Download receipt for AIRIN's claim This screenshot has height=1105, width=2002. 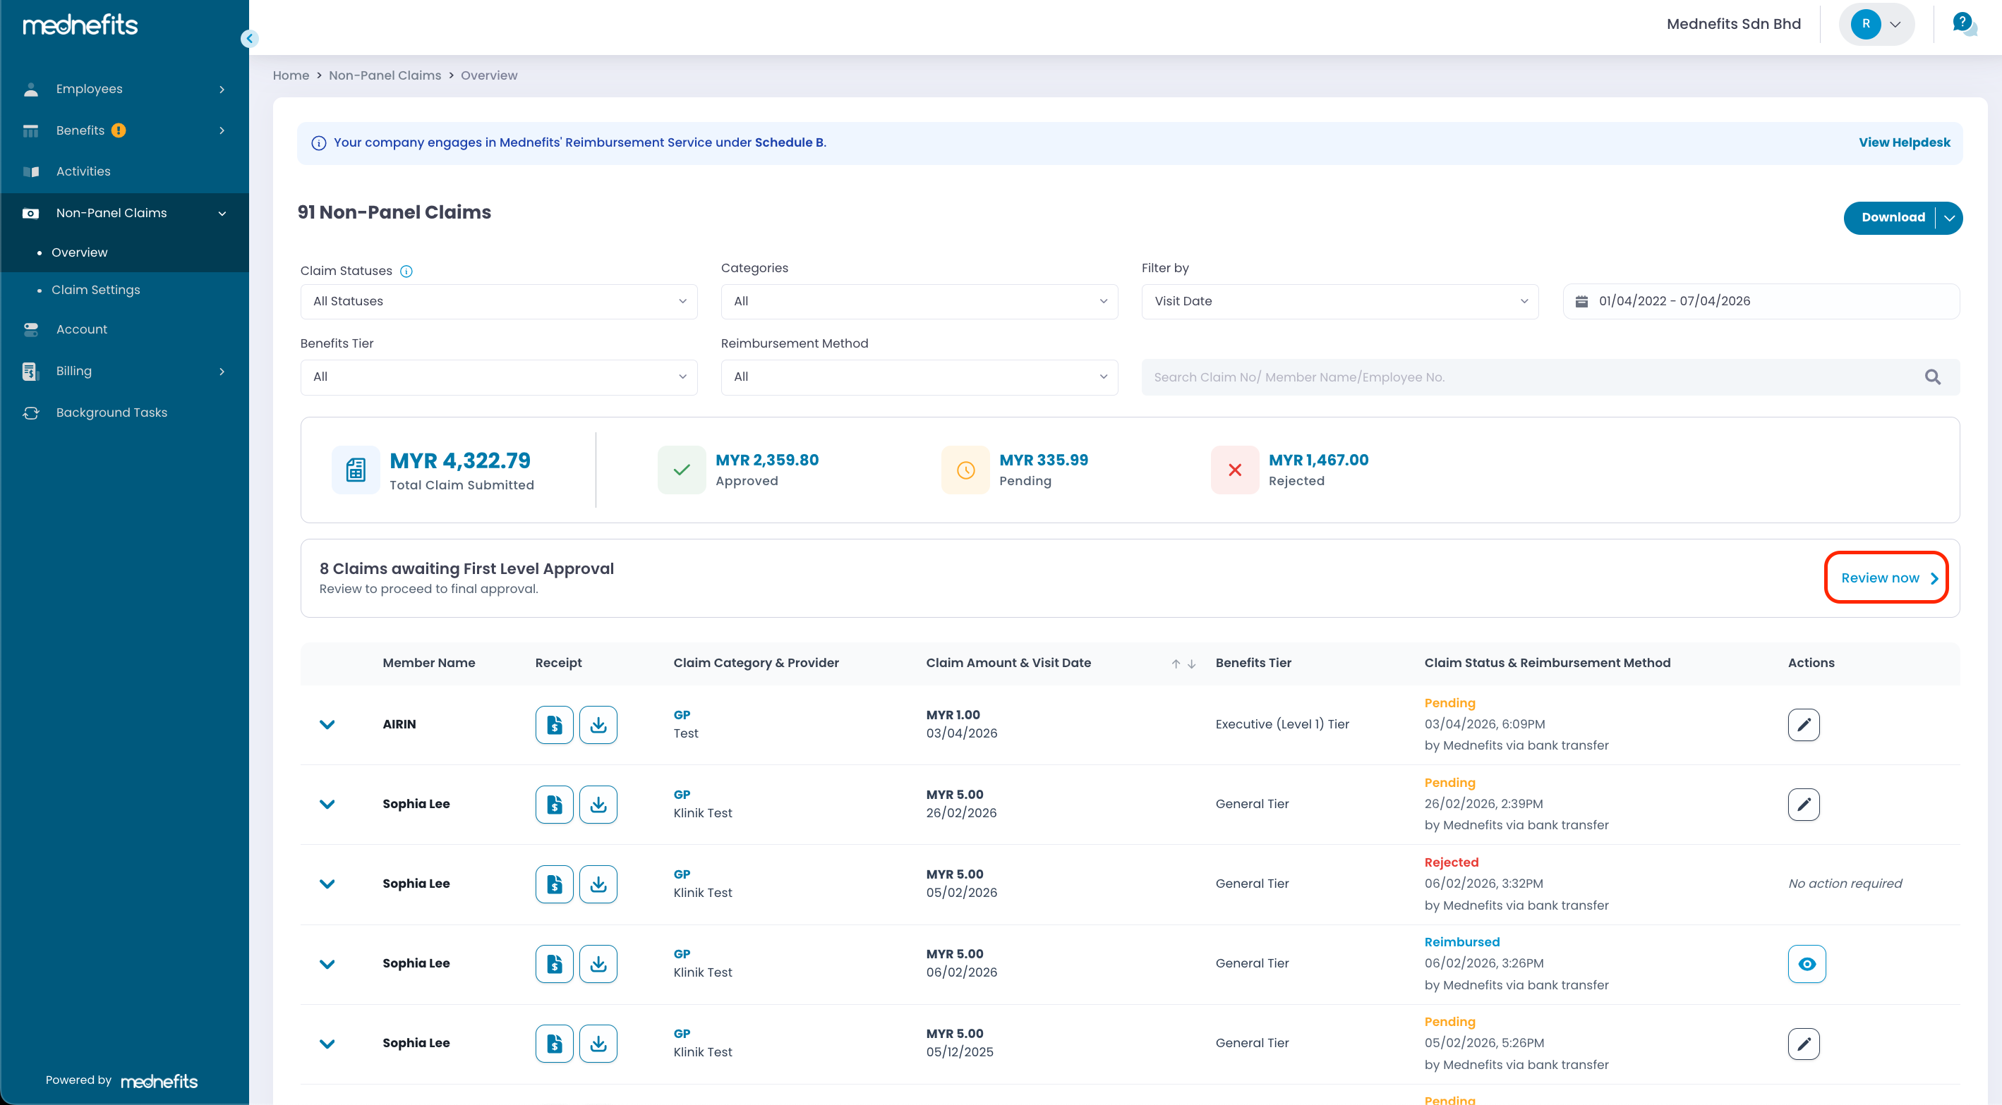598,724
